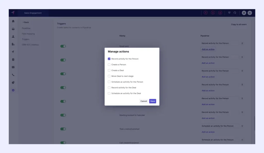
Task: Open the settings gear icon in sidebar
Action: point(13,90)
